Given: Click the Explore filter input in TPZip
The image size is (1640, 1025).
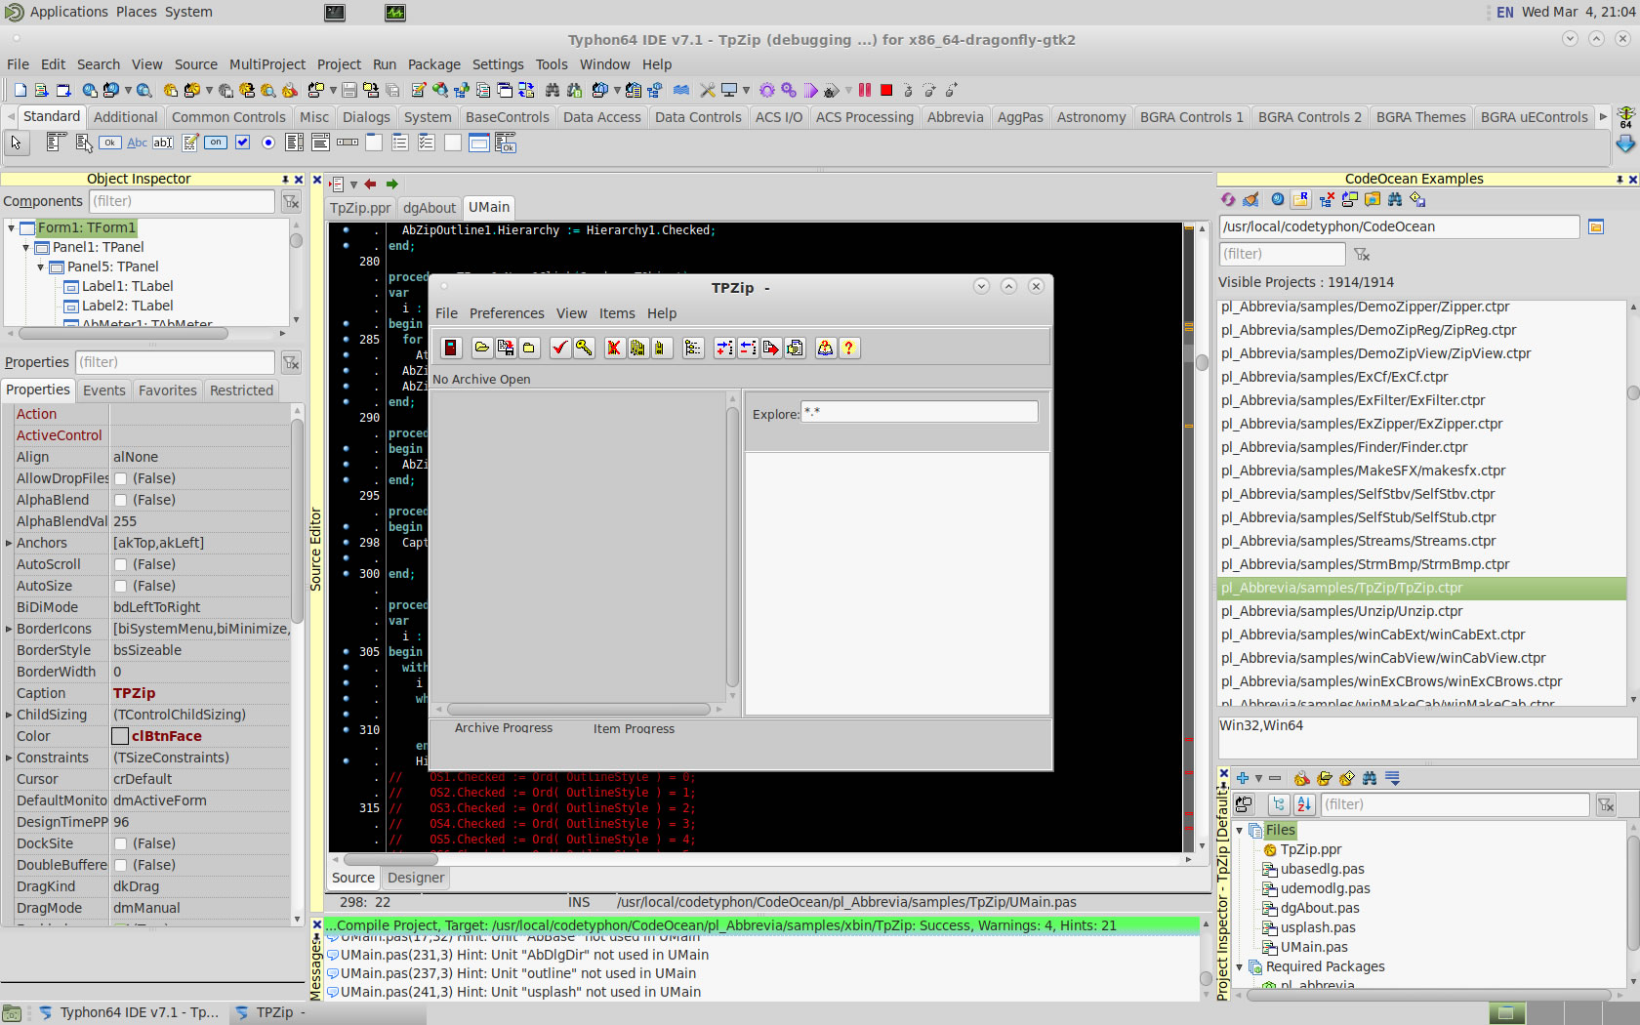Looking at the screenshot, I should 920,412.
